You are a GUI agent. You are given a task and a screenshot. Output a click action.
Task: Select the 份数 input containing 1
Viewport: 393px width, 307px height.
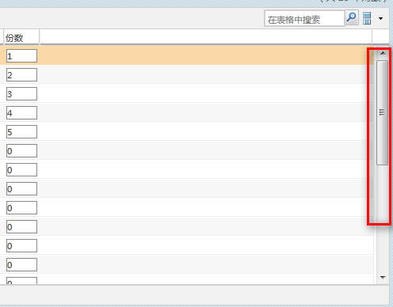coord(21,56)
